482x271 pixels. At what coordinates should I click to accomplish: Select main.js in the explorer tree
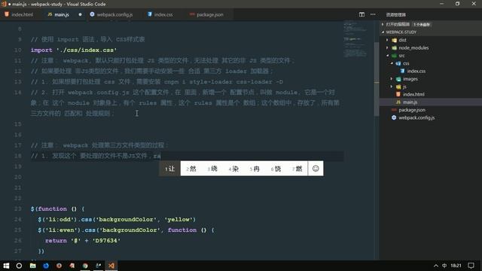pyautogui.click(x=410, y=102)
